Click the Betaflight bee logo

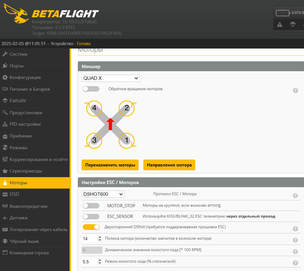16,13
